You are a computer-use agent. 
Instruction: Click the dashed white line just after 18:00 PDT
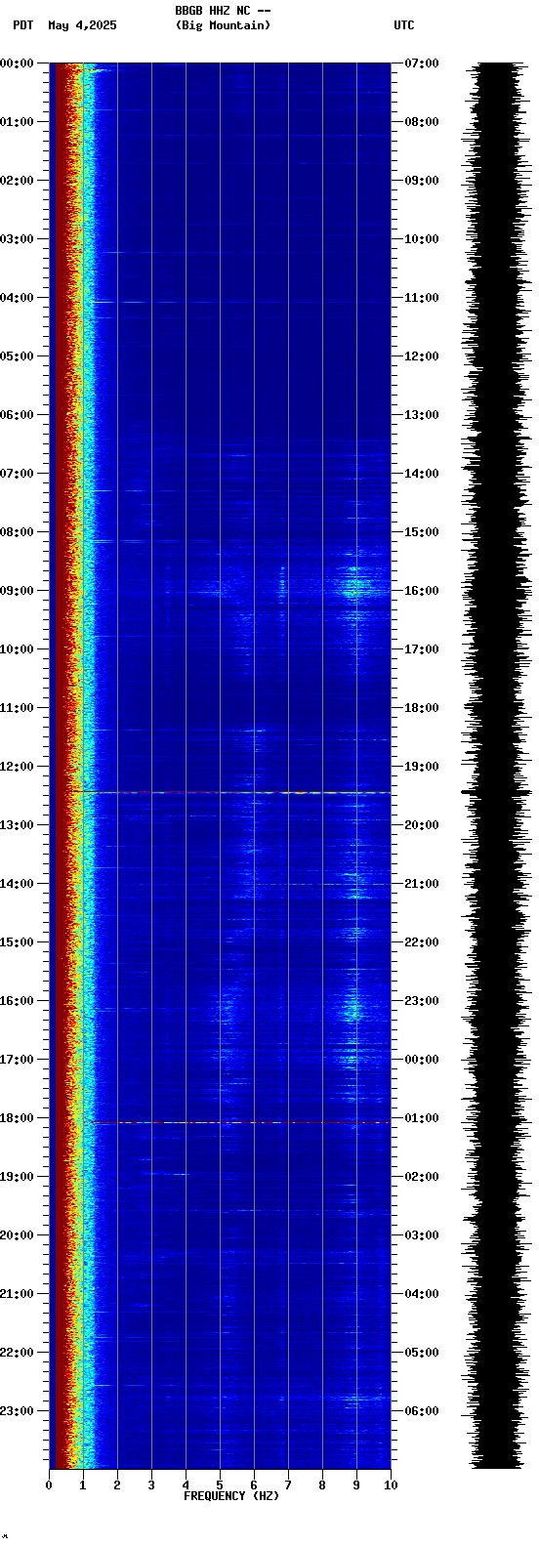pyautogui.click(x=254, y=1123)
